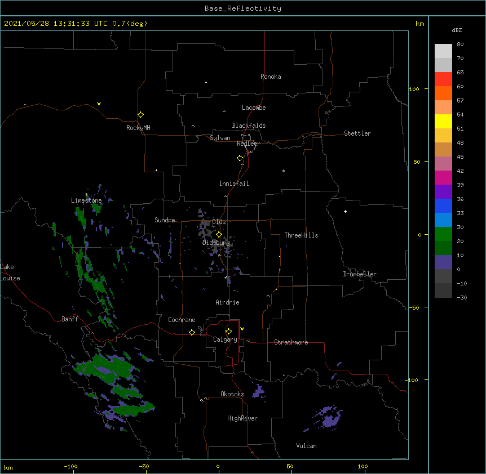Click the Okotoks town label
Screen dimensions: 486x474
tap(232, 394)
